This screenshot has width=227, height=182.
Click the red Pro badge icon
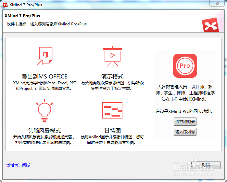tap(185, 66)
